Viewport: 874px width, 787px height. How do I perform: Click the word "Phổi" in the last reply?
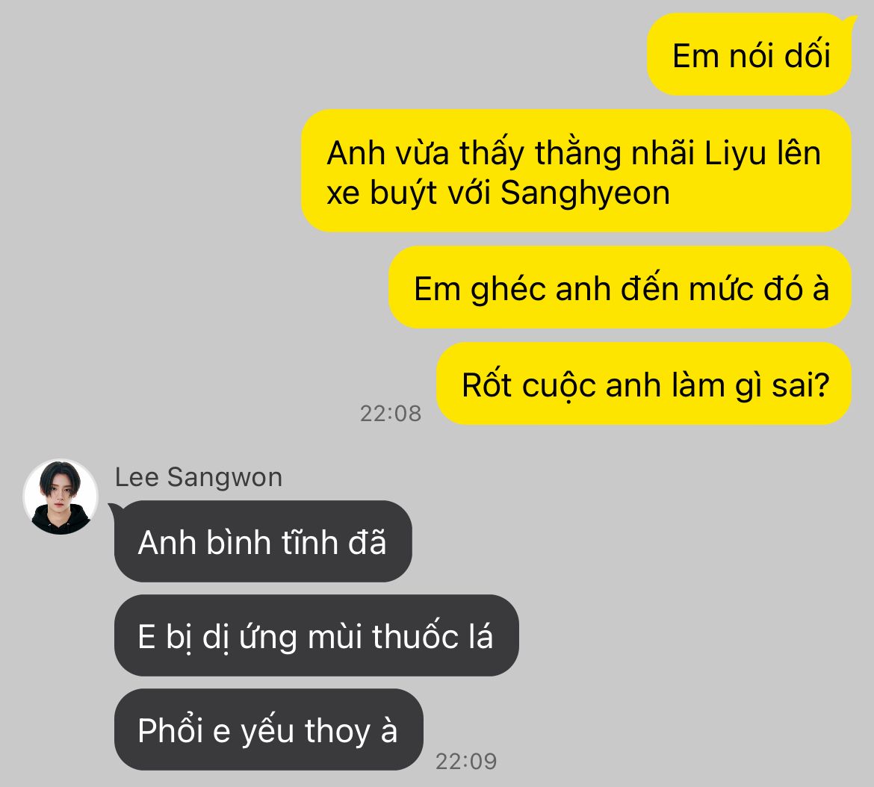(170, 730)
